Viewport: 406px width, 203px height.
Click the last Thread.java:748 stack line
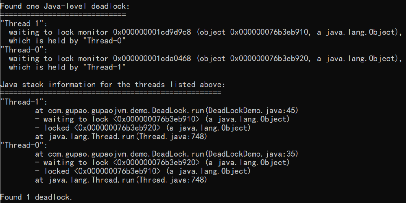(121, 180)
